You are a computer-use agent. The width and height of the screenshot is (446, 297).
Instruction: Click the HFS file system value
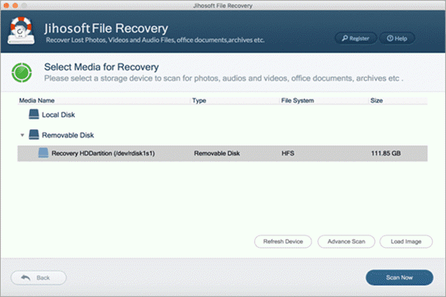pyautogui.click(x=288, y=154)
